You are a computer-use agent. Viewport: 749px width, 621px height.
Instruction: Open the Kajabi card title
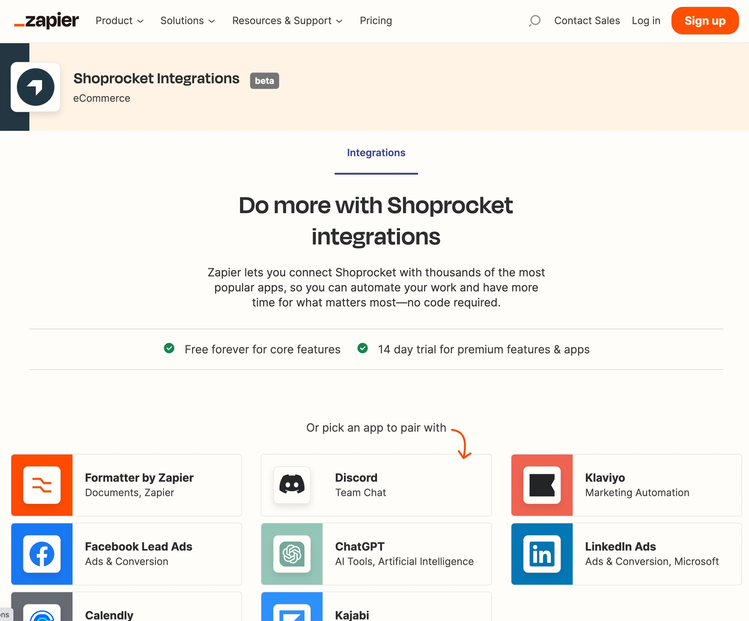click(x=352, y=615)
